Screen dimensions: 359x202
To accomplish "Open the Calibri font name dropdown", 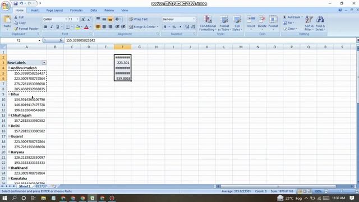I will tap(66, 19).
